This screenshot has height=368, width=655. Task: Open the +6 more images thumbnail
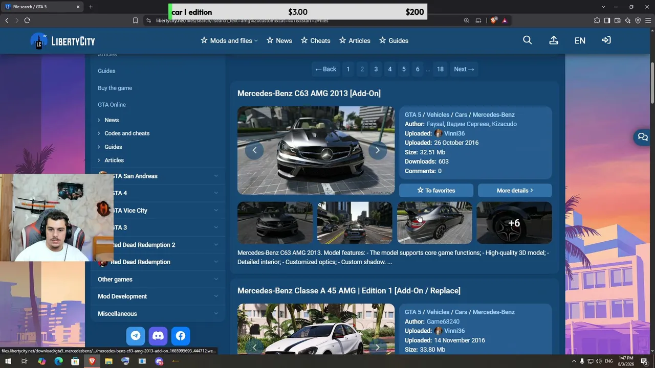tap(514, 223)
